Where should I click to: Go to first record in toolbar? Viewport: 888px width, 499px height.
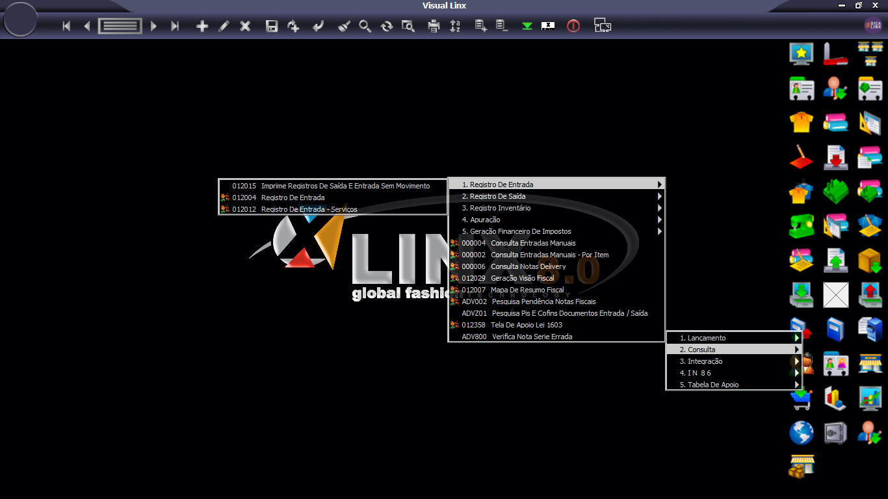pyautogui.click(x=66, y=26)
